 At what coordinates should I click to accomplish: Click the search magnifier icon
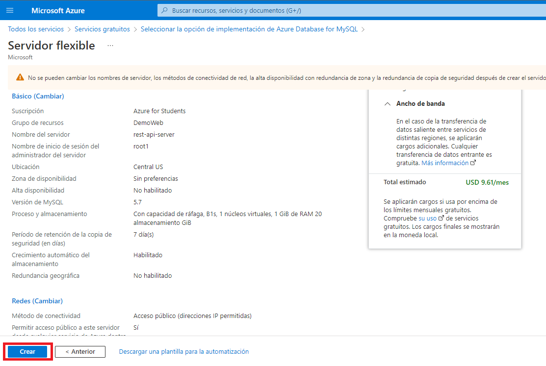(x=165, y=10)
